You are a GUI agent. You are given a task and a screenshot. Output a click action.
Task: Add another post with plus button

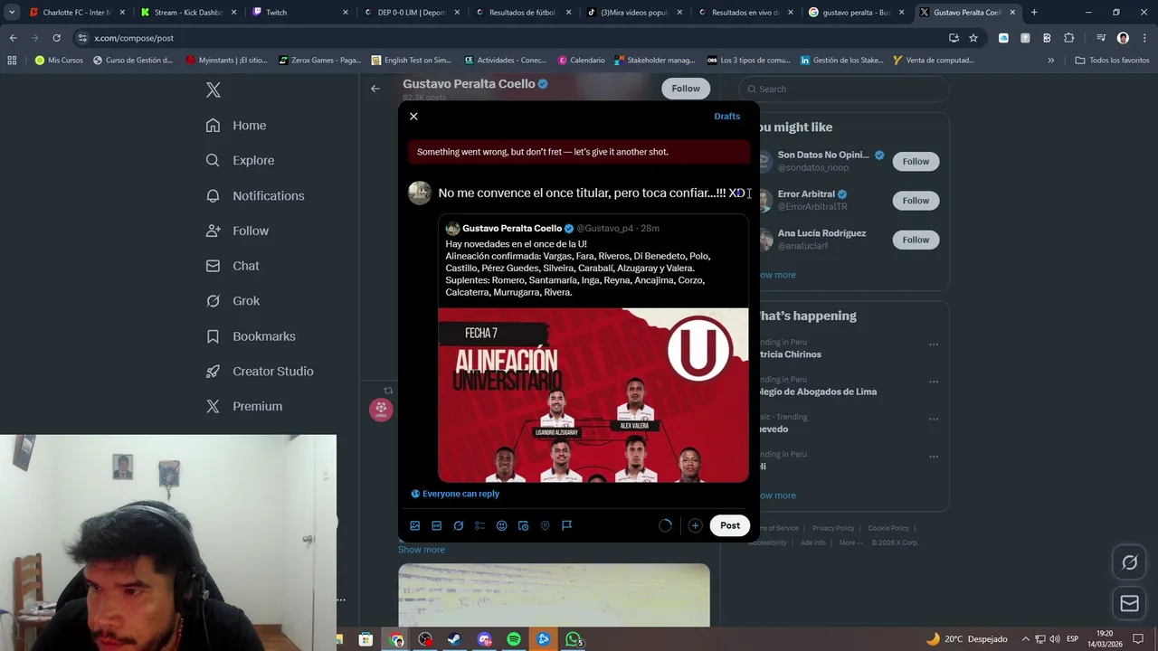[695, 525]
